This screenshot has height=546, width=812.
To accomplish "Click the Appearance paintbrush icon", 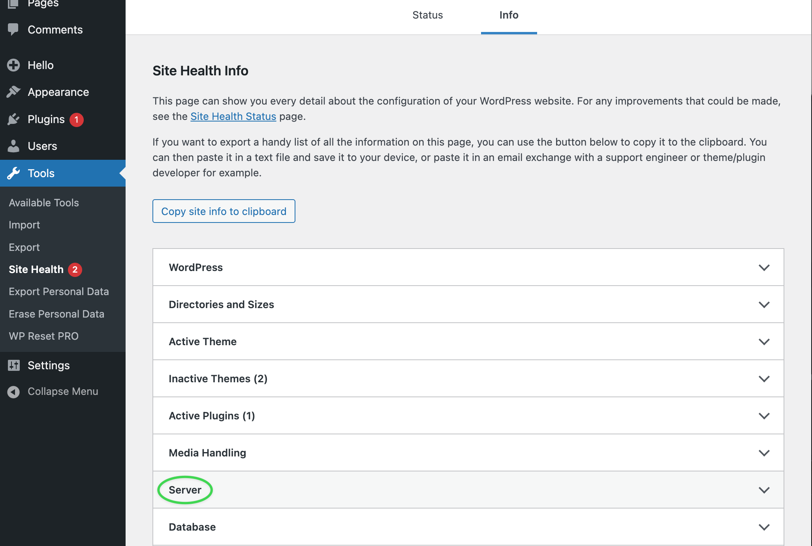I will (13, 92).
